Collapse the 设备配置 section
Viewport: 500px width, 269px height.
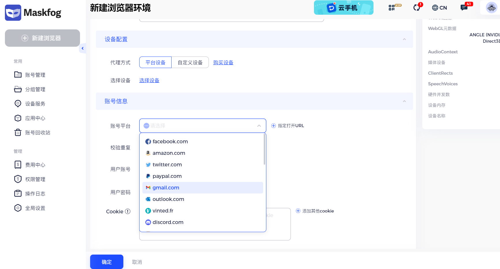click(x=404, y=39)
